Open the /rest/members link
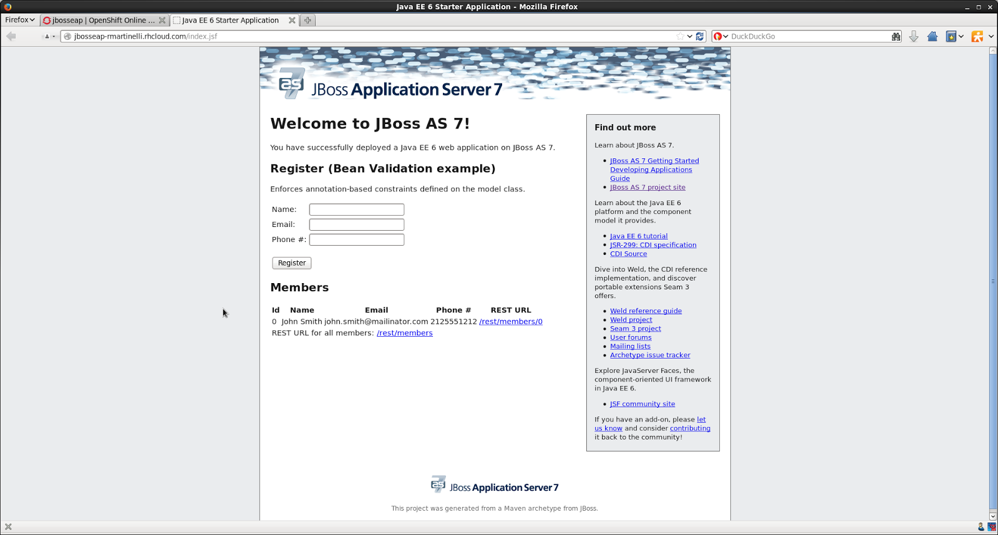Image resolution: width=998 pixels, height=535 pixels. click(405, 333)
